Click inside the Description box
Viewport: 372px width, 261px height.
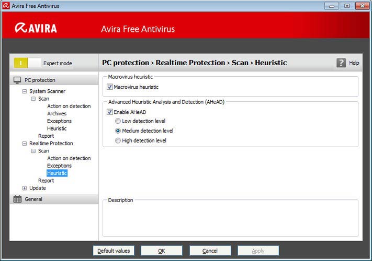tap(230, 219)
